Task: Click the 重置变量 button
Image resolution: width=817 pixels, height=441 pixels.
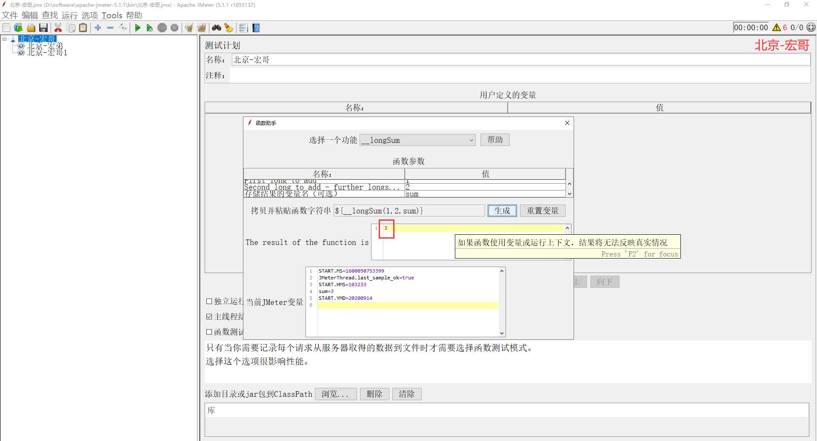Action: pyautogui.click(x=543, y=211)
